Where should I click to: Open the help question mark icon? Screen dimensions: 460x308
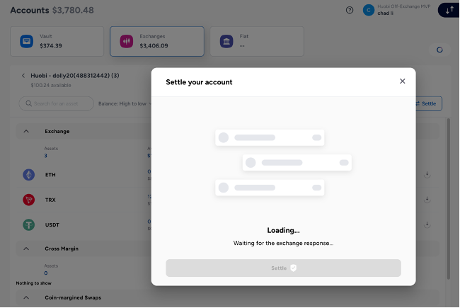pos(350,10)
